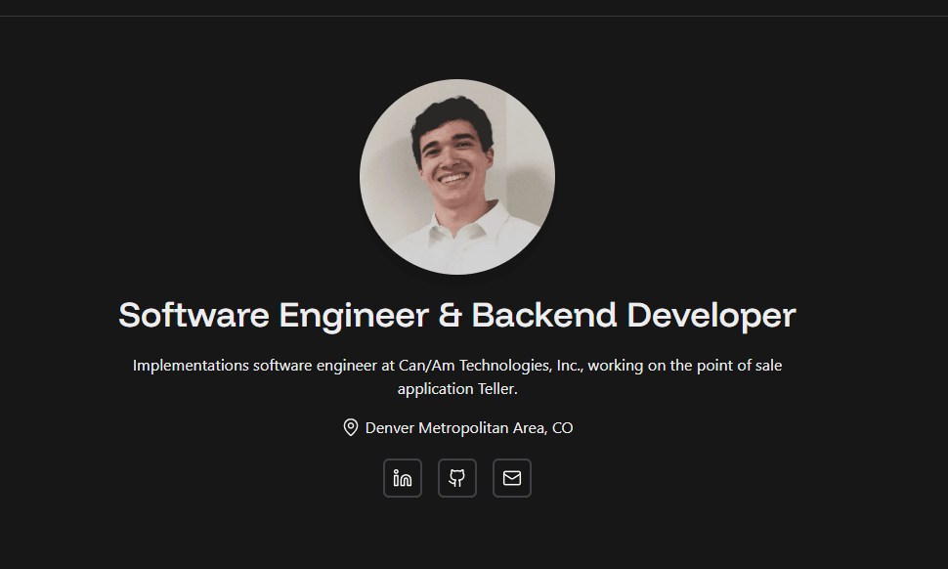This screenshot has width=948, height=569.
Task: Click the background area below the social icons
Action: [456, 538]
